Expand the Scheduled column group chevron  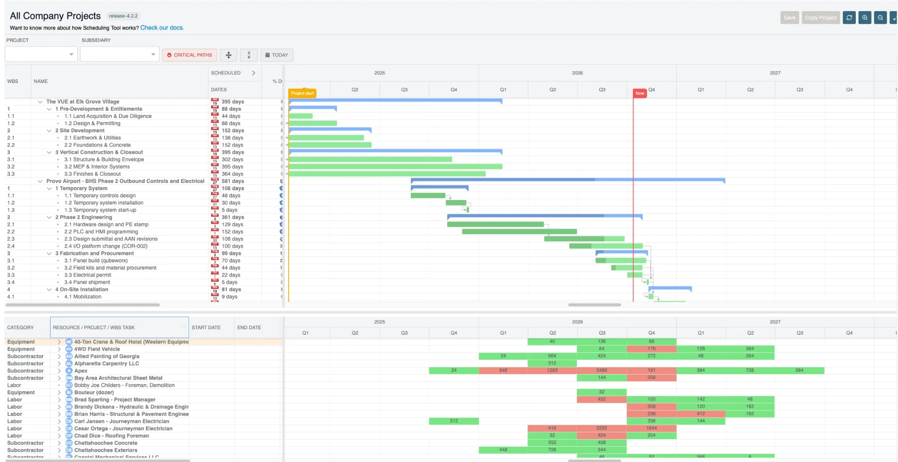point(254,73)
